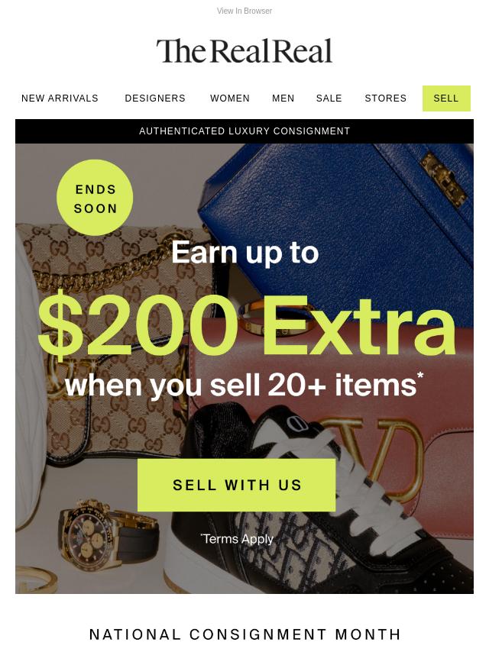Screen dimensions: 489x652
Task: Click the National Consignment Month heading
Action: [244, 634]
